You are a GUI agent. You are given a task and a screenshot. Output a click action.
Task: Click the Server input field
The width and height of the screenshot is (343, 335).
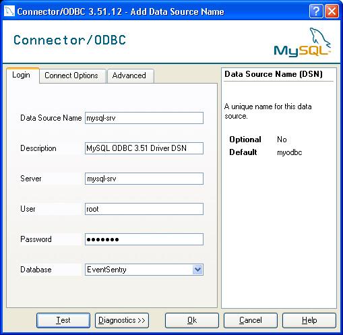coord(144,179)
